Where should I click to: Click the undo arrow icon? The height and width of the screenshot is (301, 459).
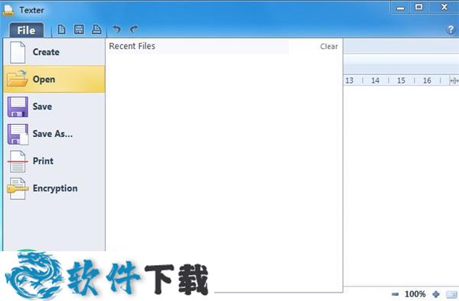117,29
